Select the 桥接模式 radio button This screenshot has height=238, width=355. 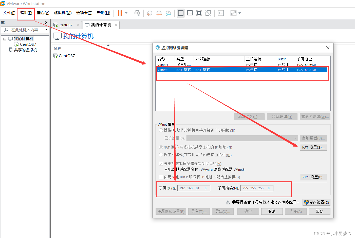point(161,130)
